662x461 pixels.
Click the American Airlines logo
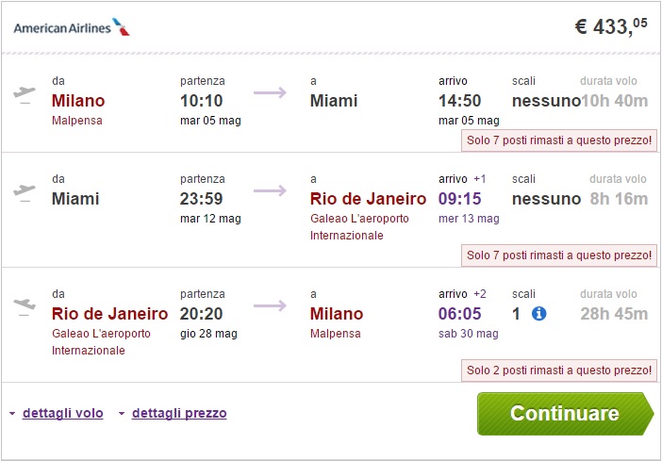(72, 27)
